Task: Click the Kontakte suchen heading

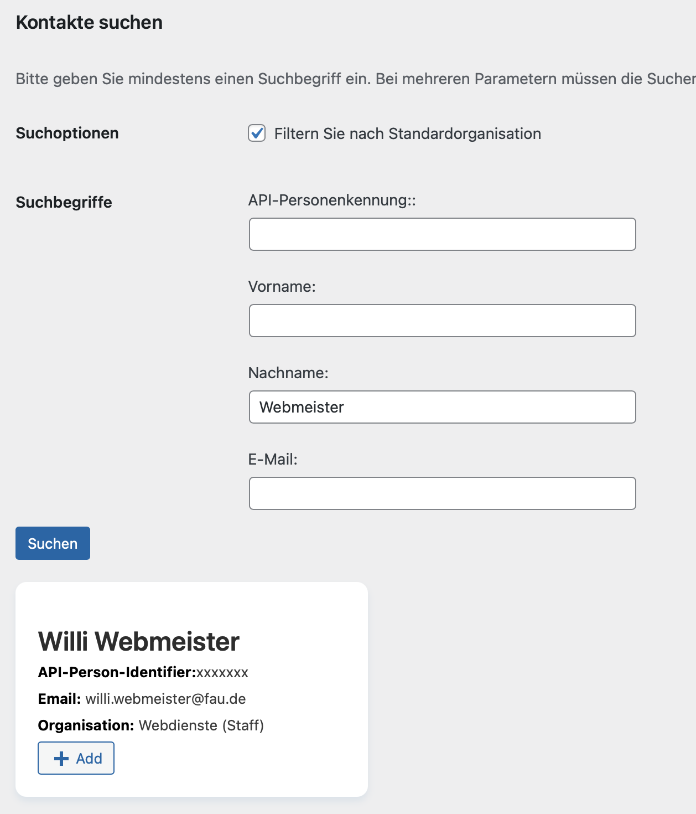Action: pos(89,22)
